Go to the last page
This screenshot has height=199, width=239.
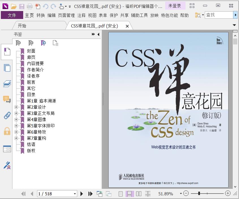point(91,194)
